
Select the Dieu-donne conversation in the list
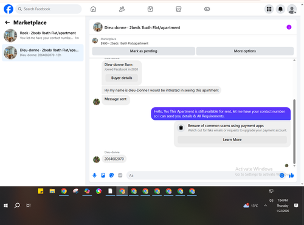click(43, 53)
